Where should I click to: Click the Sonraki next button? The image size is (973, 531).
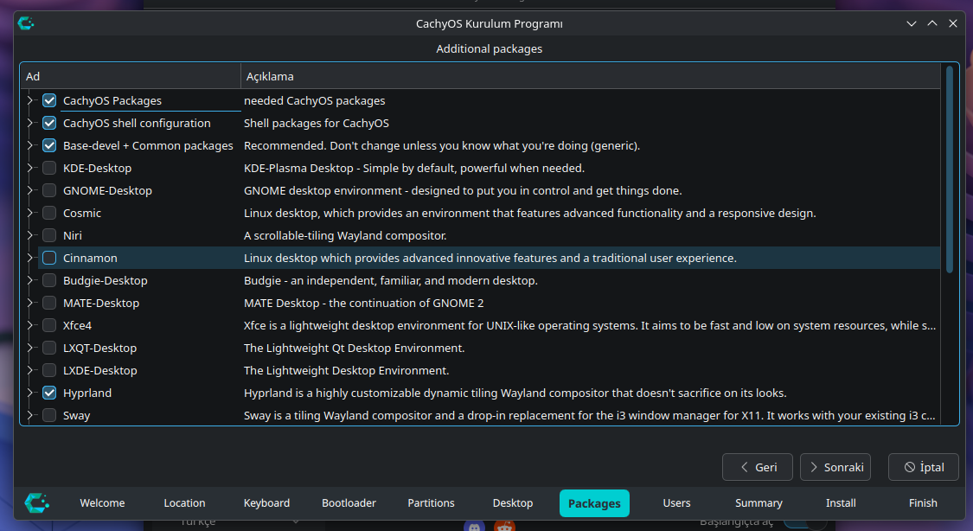point(835,467)
